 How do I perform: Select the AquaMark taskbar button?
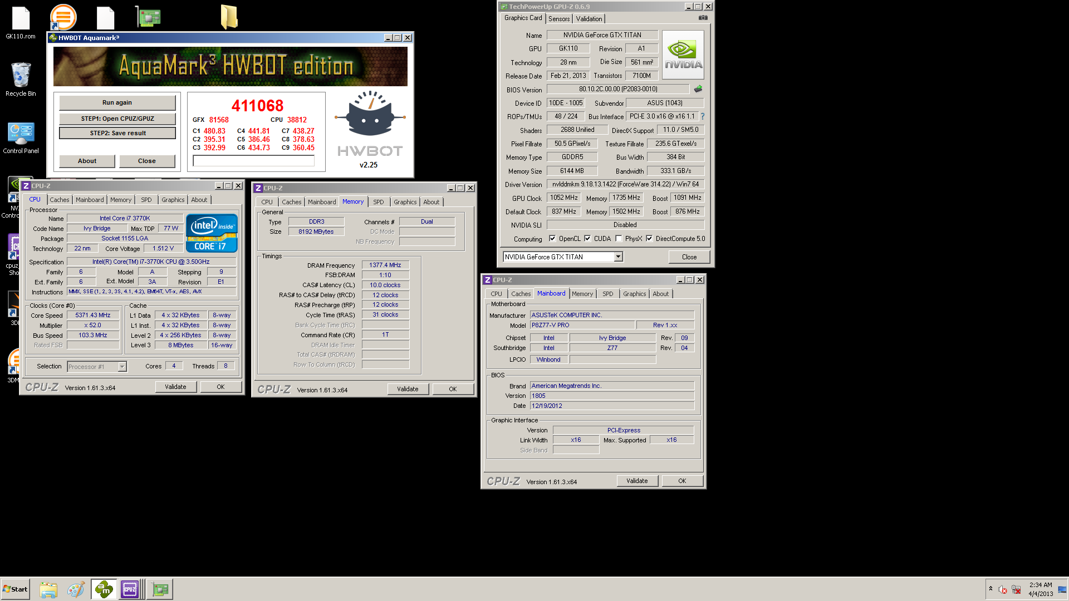pyautogui.click(x=104, y=589)
